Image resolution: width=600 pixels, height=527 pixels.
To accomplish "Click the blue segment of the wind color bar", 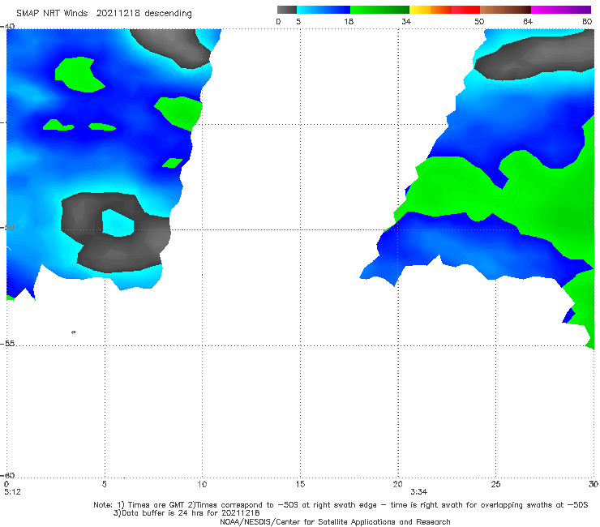I will tap(324, 10).
